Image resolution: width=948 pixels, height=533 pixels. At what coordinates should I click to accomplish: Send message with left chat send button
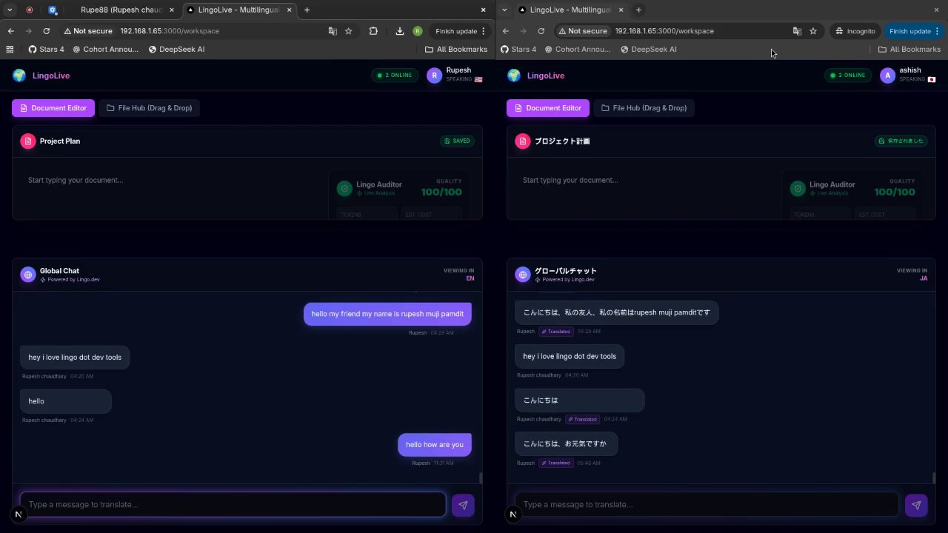click(x=463, y=505)
